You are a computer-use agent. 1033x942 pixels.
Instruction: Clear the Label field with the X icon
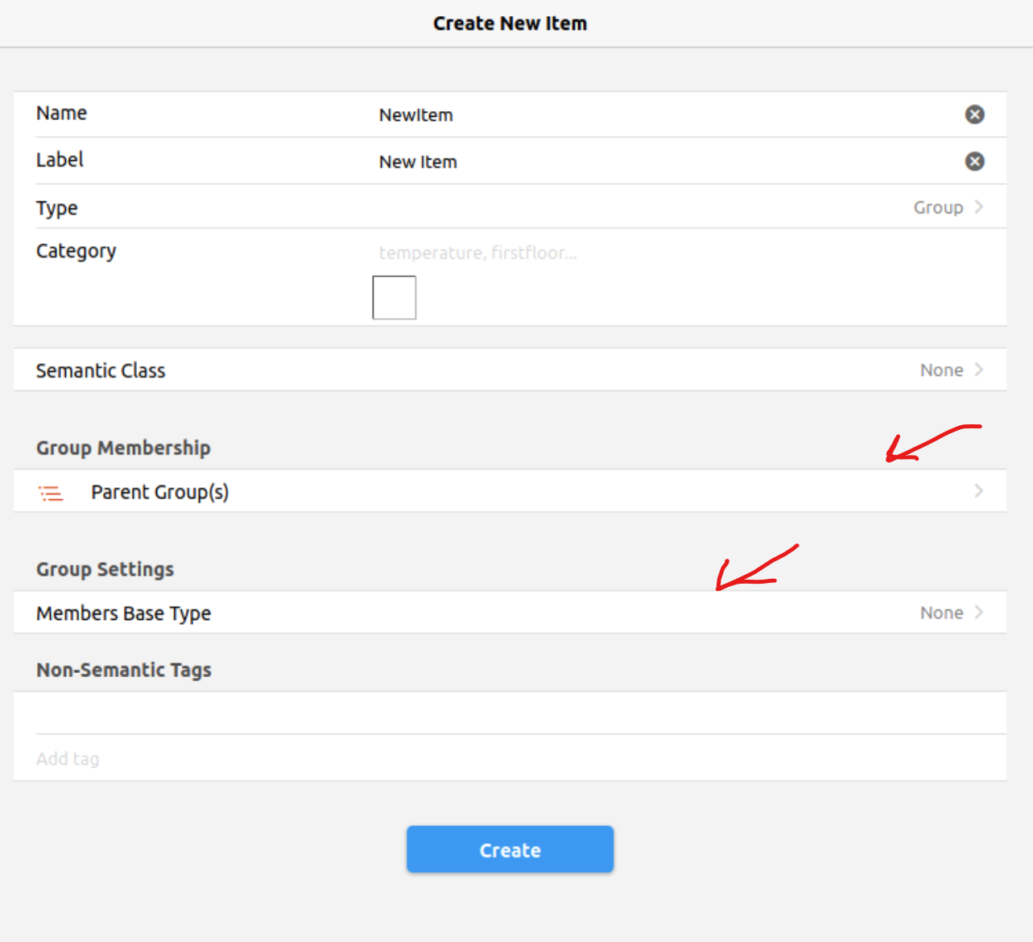point(974,161)
